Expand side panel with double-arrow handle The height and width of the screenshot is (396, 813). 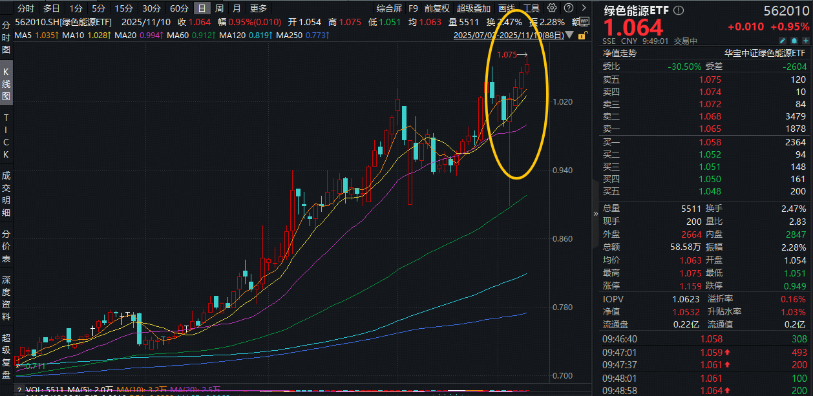[x=597, y=214]
